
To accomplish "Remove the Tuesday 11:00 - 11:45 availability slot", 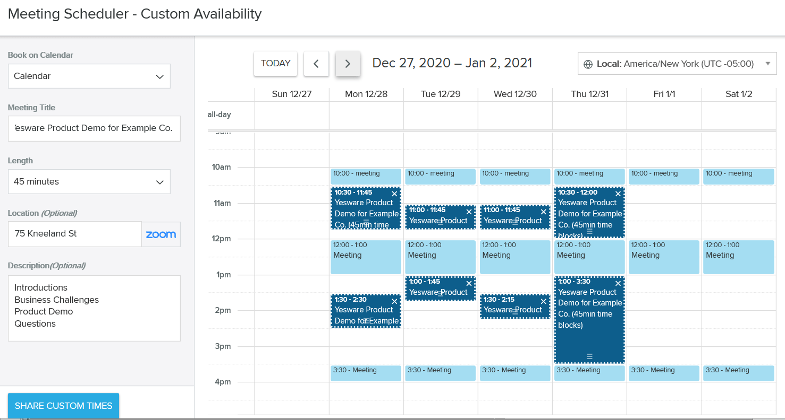I will tap(468, 211).
